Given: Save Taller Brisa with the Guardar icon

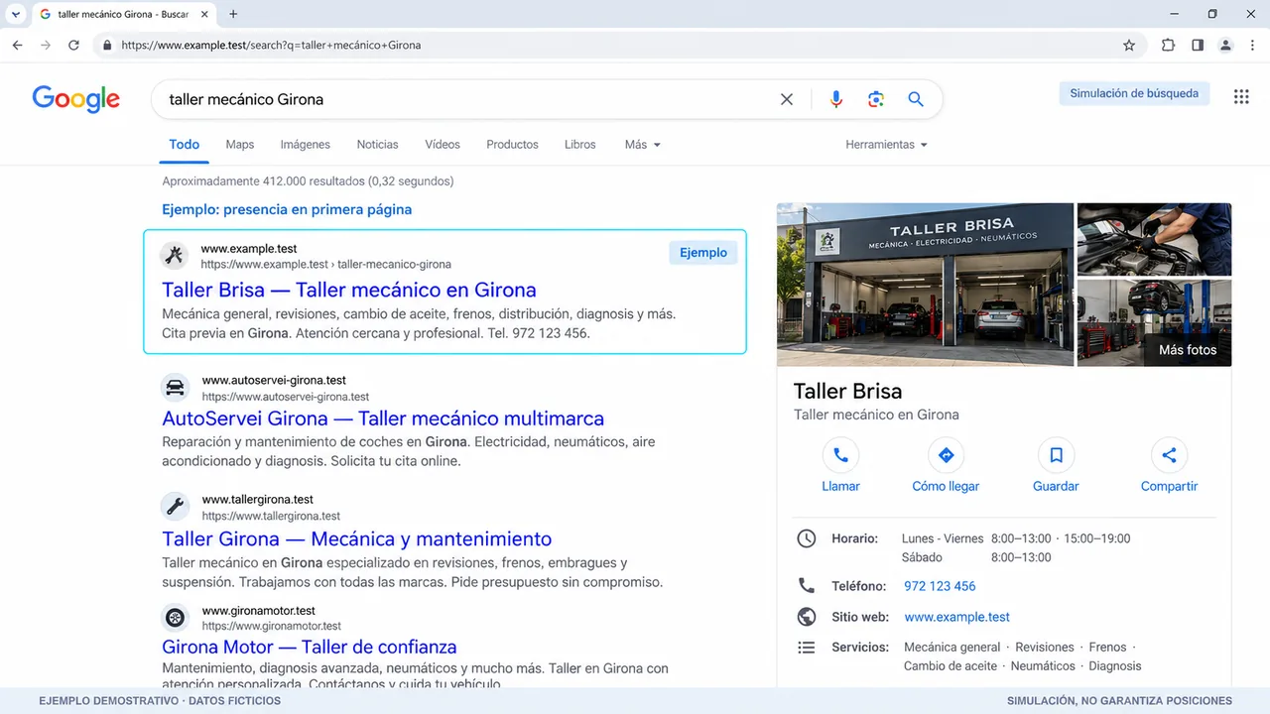Looking at the screenshot, I should [1056, 455].
